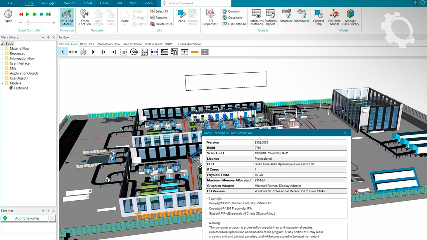The height and width of the screenshot is (240, 427).
Task: Switch to the Video ribbon tab
Action: (x=148, y=3)
